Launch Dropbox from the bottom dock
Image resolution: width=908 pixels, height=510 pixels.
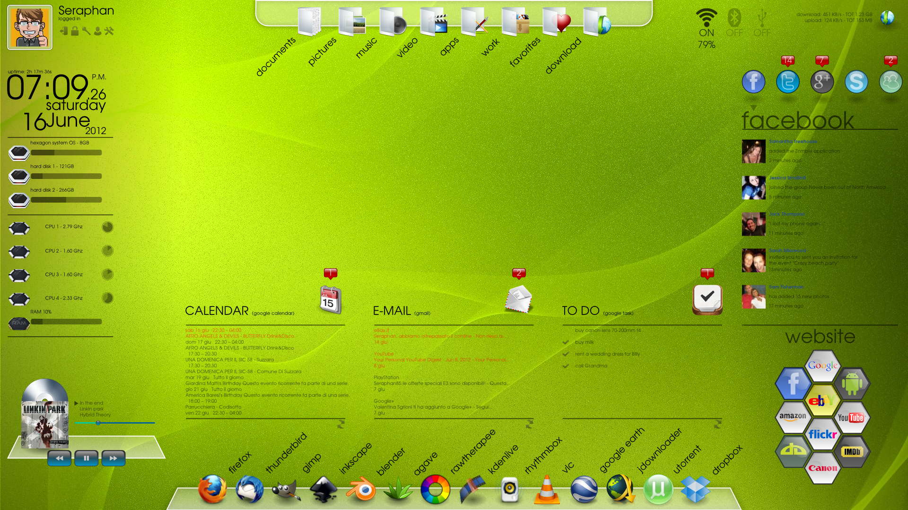tap(695, 489)
